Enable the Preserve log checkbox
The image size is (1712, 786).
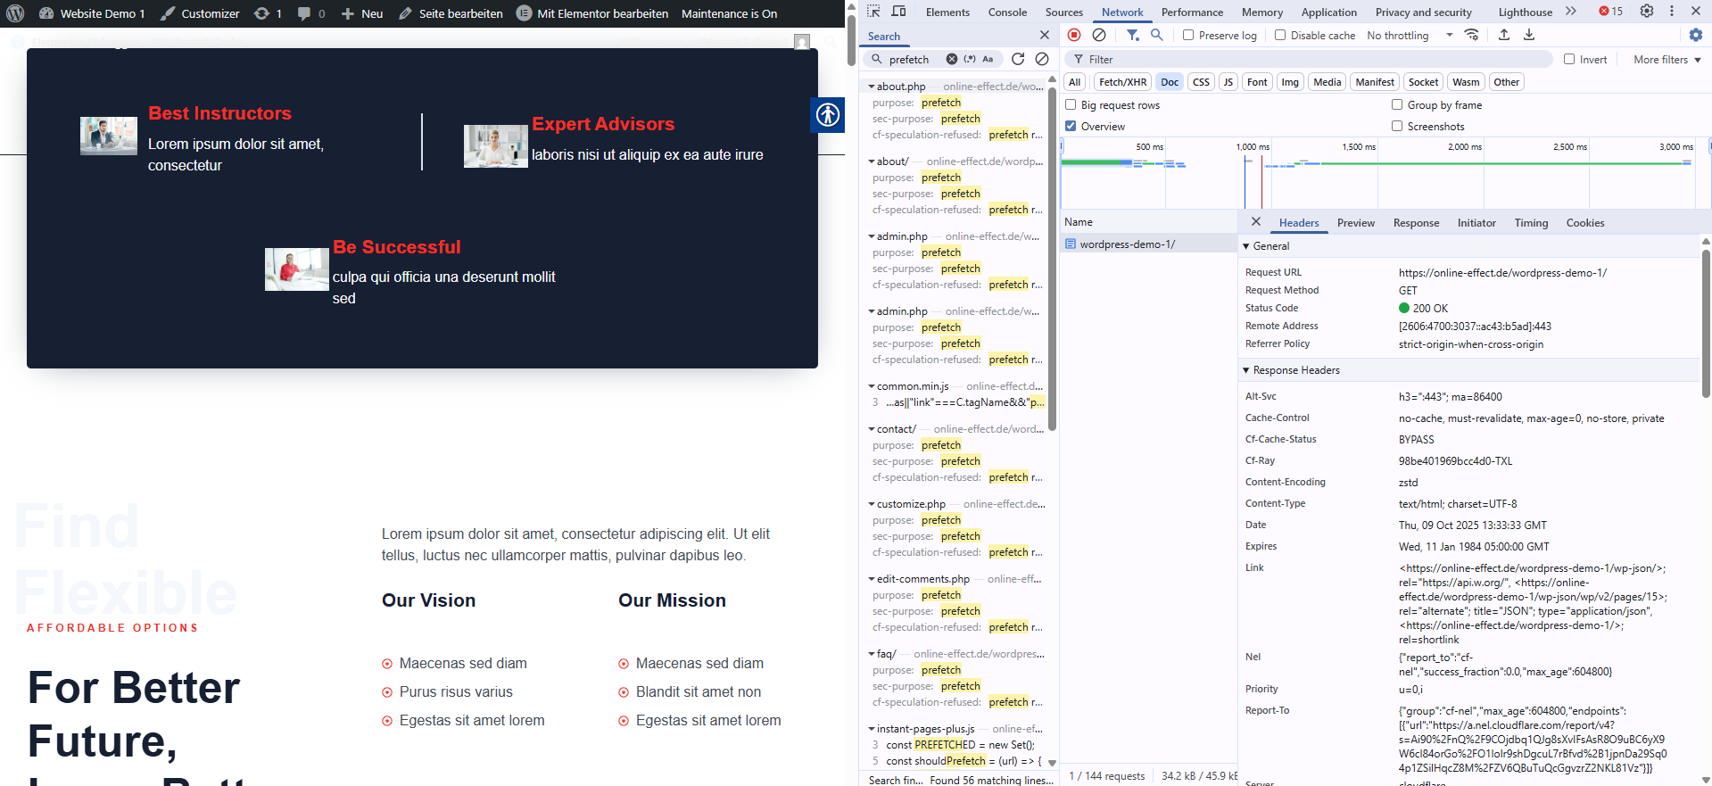click(x=1188, y=36)
